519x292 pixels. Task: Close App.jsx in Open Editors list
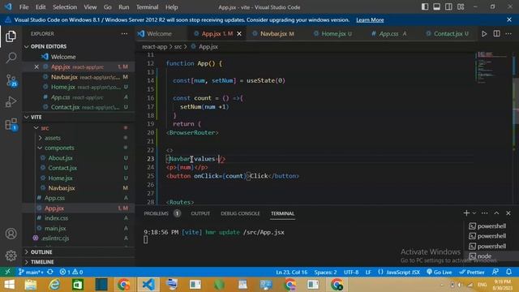click(36, 67)
